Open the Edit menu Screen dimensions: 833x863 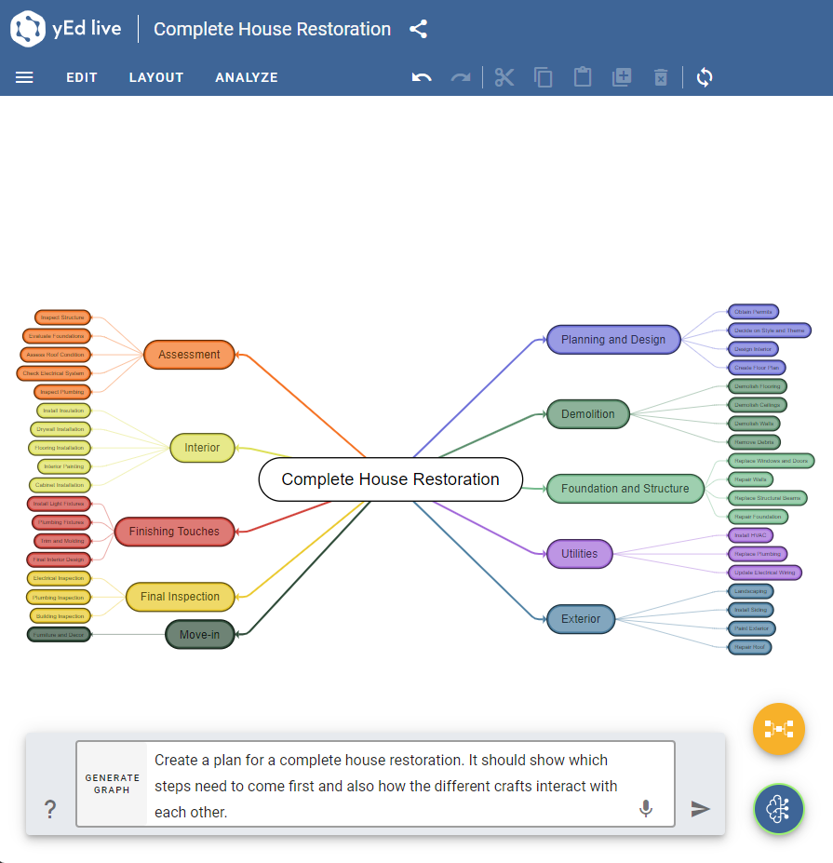click(82, 77)
